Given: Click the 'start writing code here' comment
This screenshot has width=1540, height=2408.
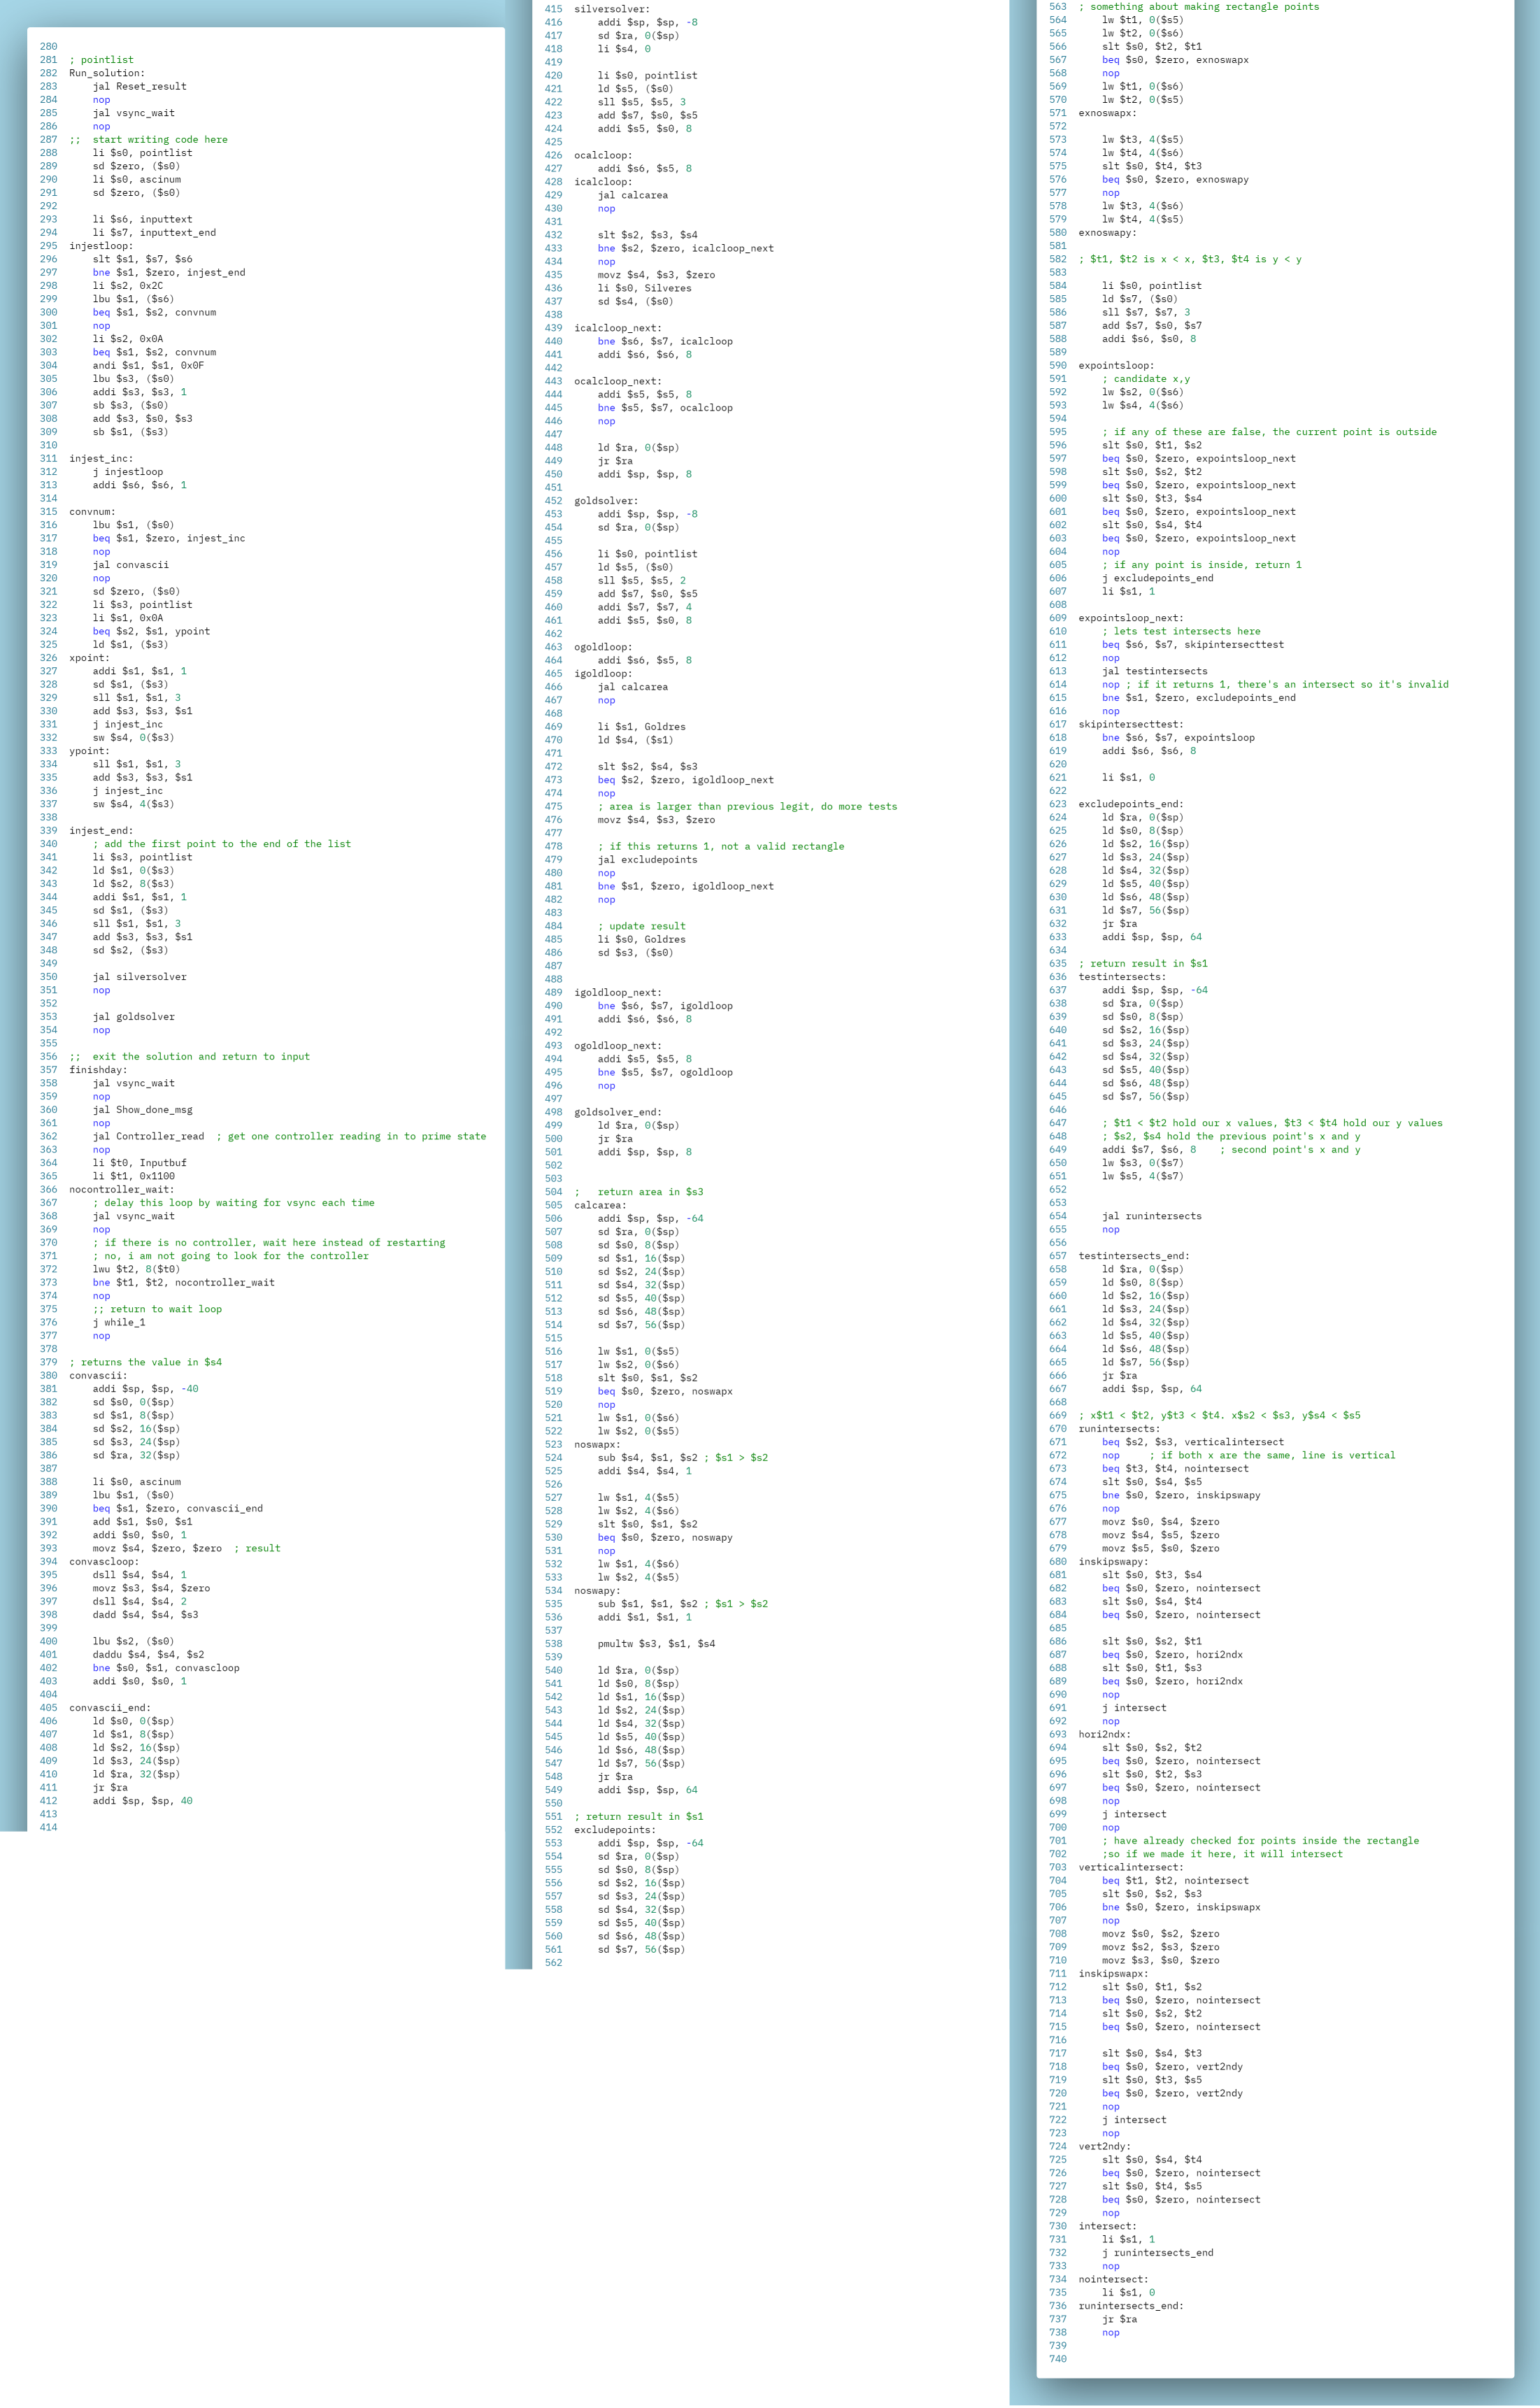Looking at the screenshot, I should coord(160,140).
